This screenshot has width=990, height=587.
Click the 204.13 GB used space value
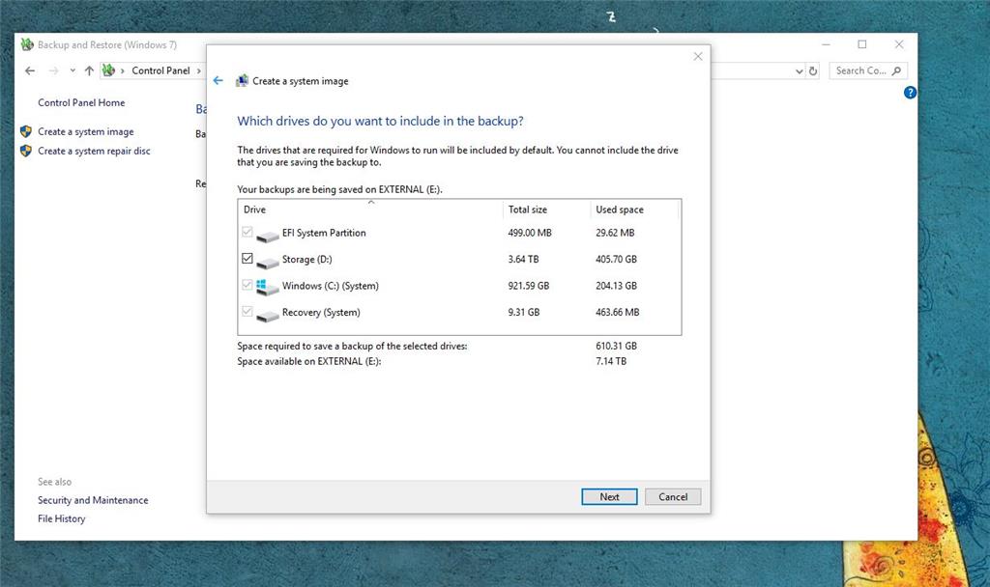coord(616,286)
